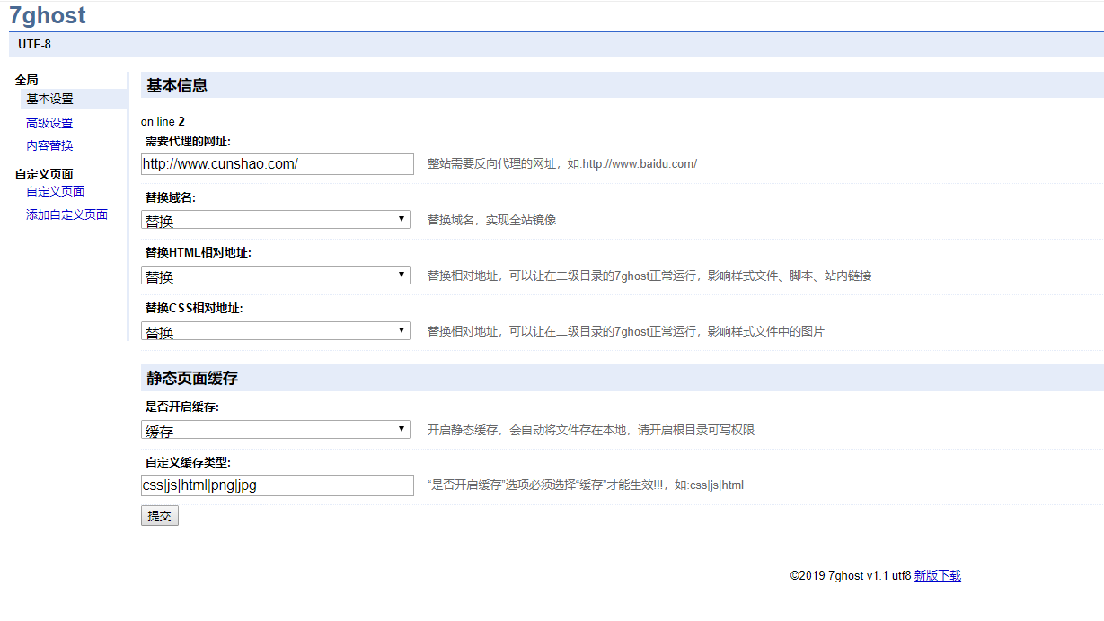
Task: Click the hint text 替换域名，实现全站镜像
Action: pyautogui.click(x=491, y=220)
